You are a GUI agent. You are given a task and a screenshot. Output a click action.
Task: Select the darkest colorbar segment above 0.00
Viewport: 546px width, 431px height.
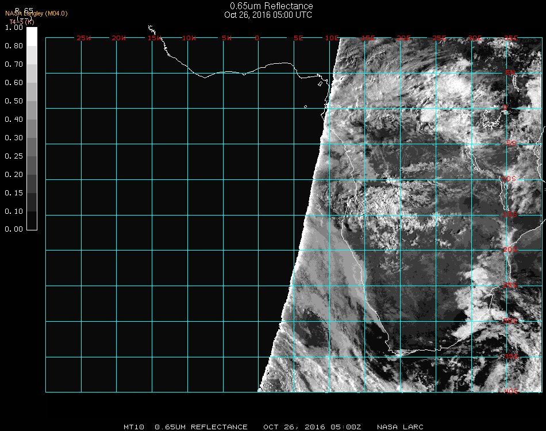point(32,221)
